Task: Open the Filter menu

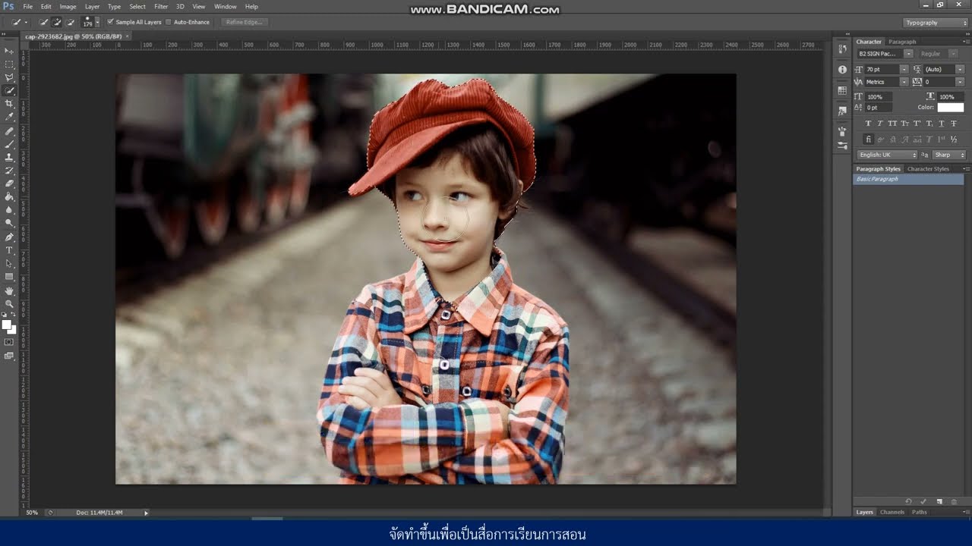Action: [161, 7]
